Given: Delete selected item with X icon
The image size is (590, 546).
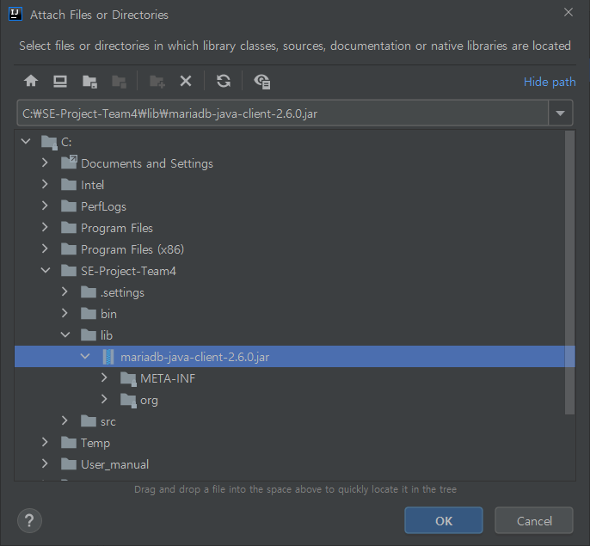Looking at the screenshot, I should click(186, 81).
